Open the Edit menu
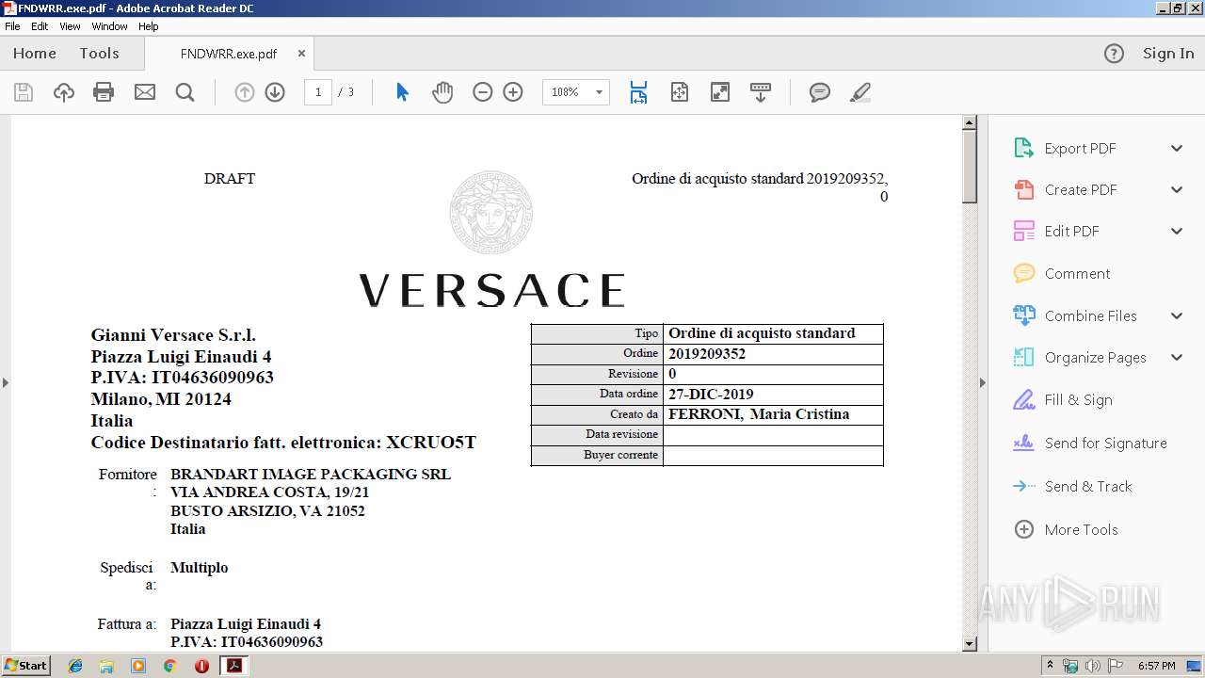The image size is (1205, 678). click(40, 26)
